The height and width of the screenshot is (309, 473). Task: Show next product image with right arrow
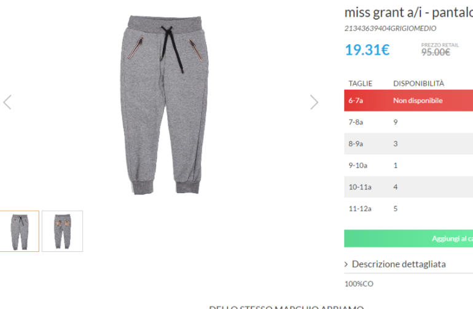315,102
